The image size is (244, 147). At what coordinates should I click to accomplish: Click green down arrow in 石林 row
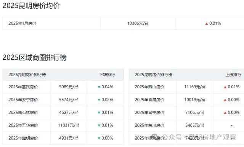coord(99,113)
